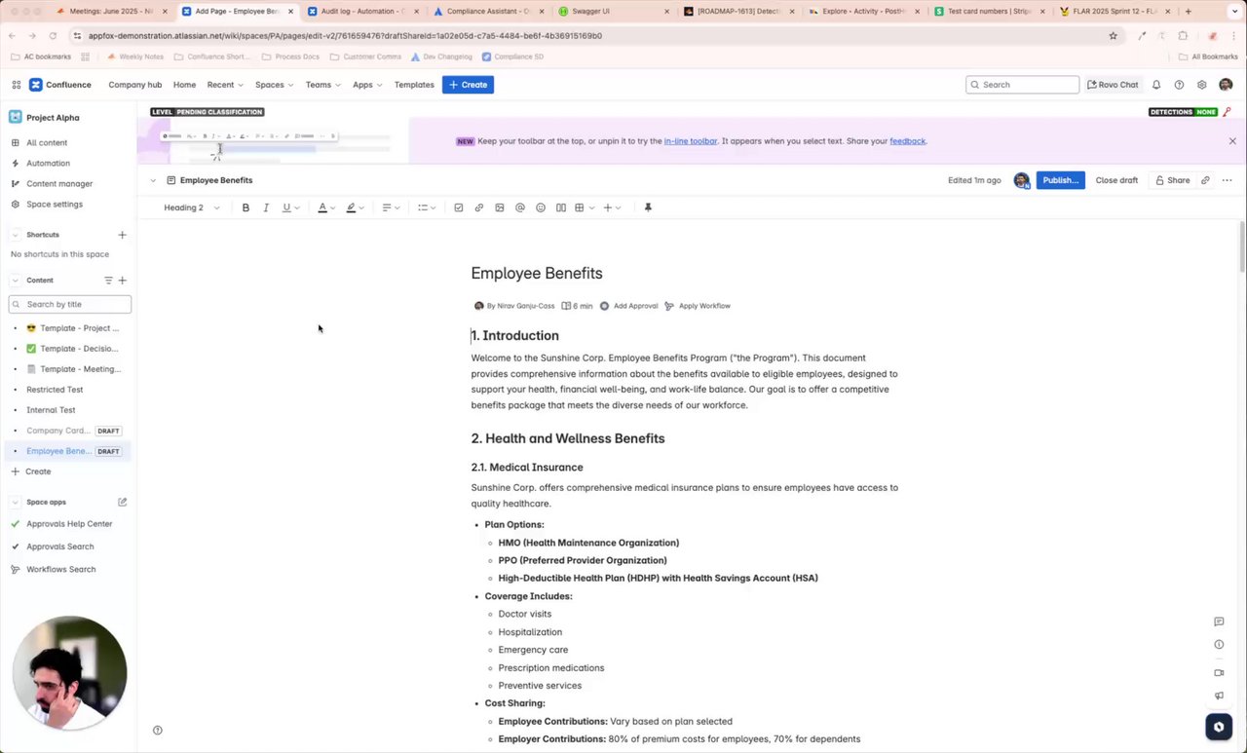Screen dimensions: 1247x753
Task: Toggle italic formatting in editor toolbar
Action: (x=266, y=207)
